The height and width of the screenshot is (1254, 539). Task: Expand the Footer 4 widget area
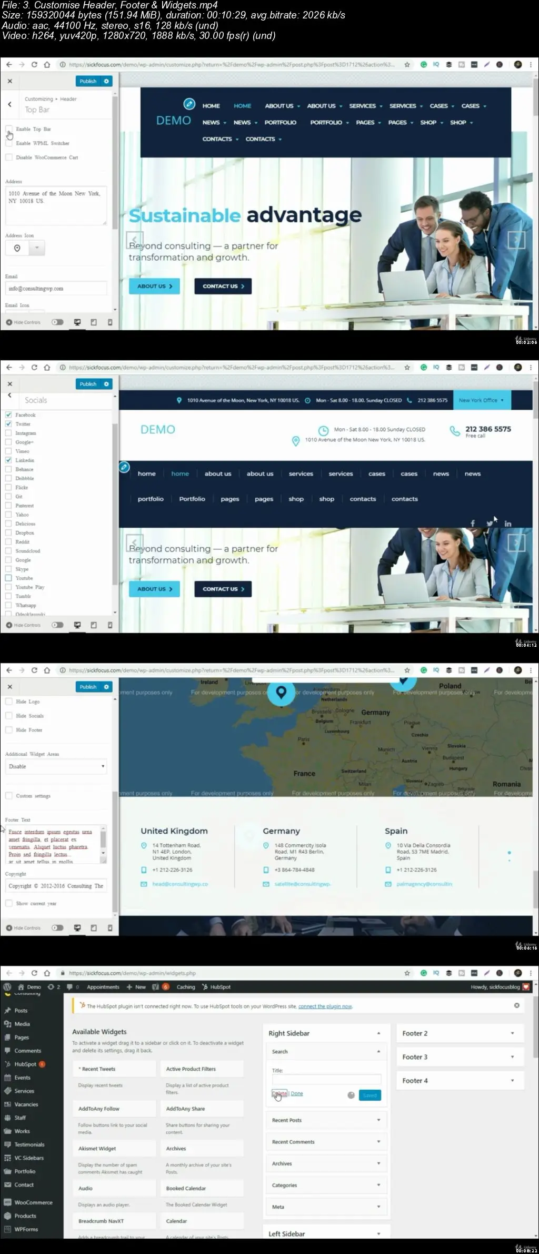[461, 1081]
